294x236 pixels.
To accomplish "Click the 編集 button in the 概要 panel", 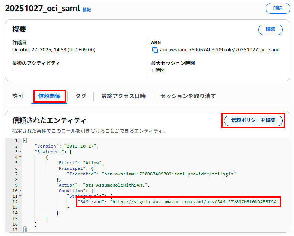I will click(270, 30).
